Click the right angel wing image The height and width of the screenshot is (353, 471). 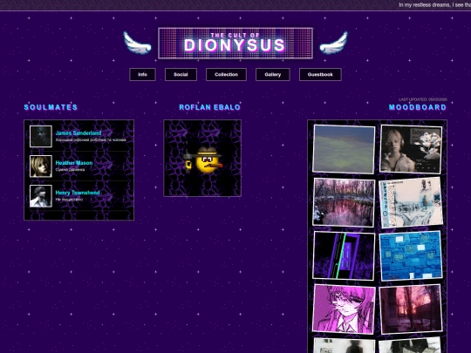tap(333, 44)
